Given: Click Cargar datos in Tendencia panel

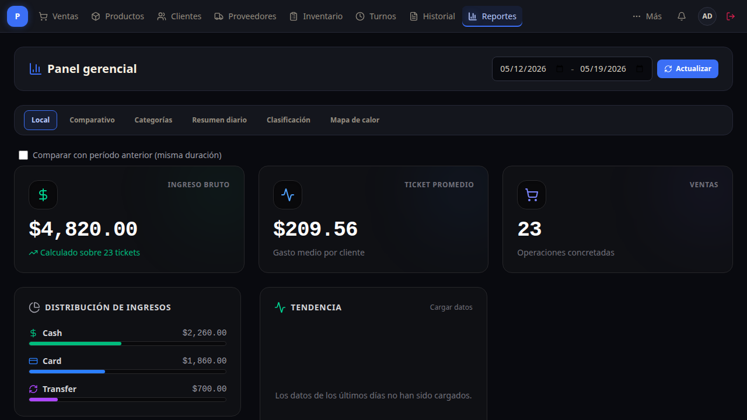Looking at the screenshot, I should pos(451,307).
